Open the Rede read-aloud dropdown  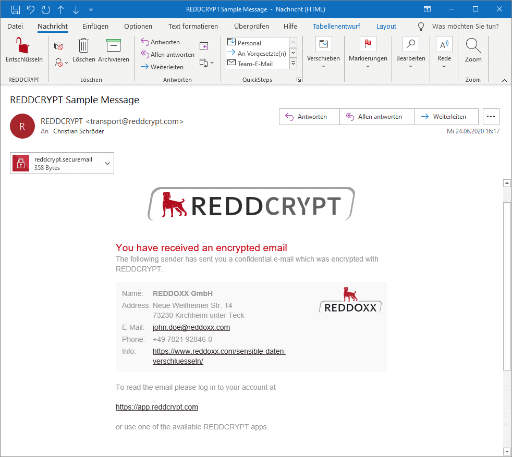tap(444, 53)
